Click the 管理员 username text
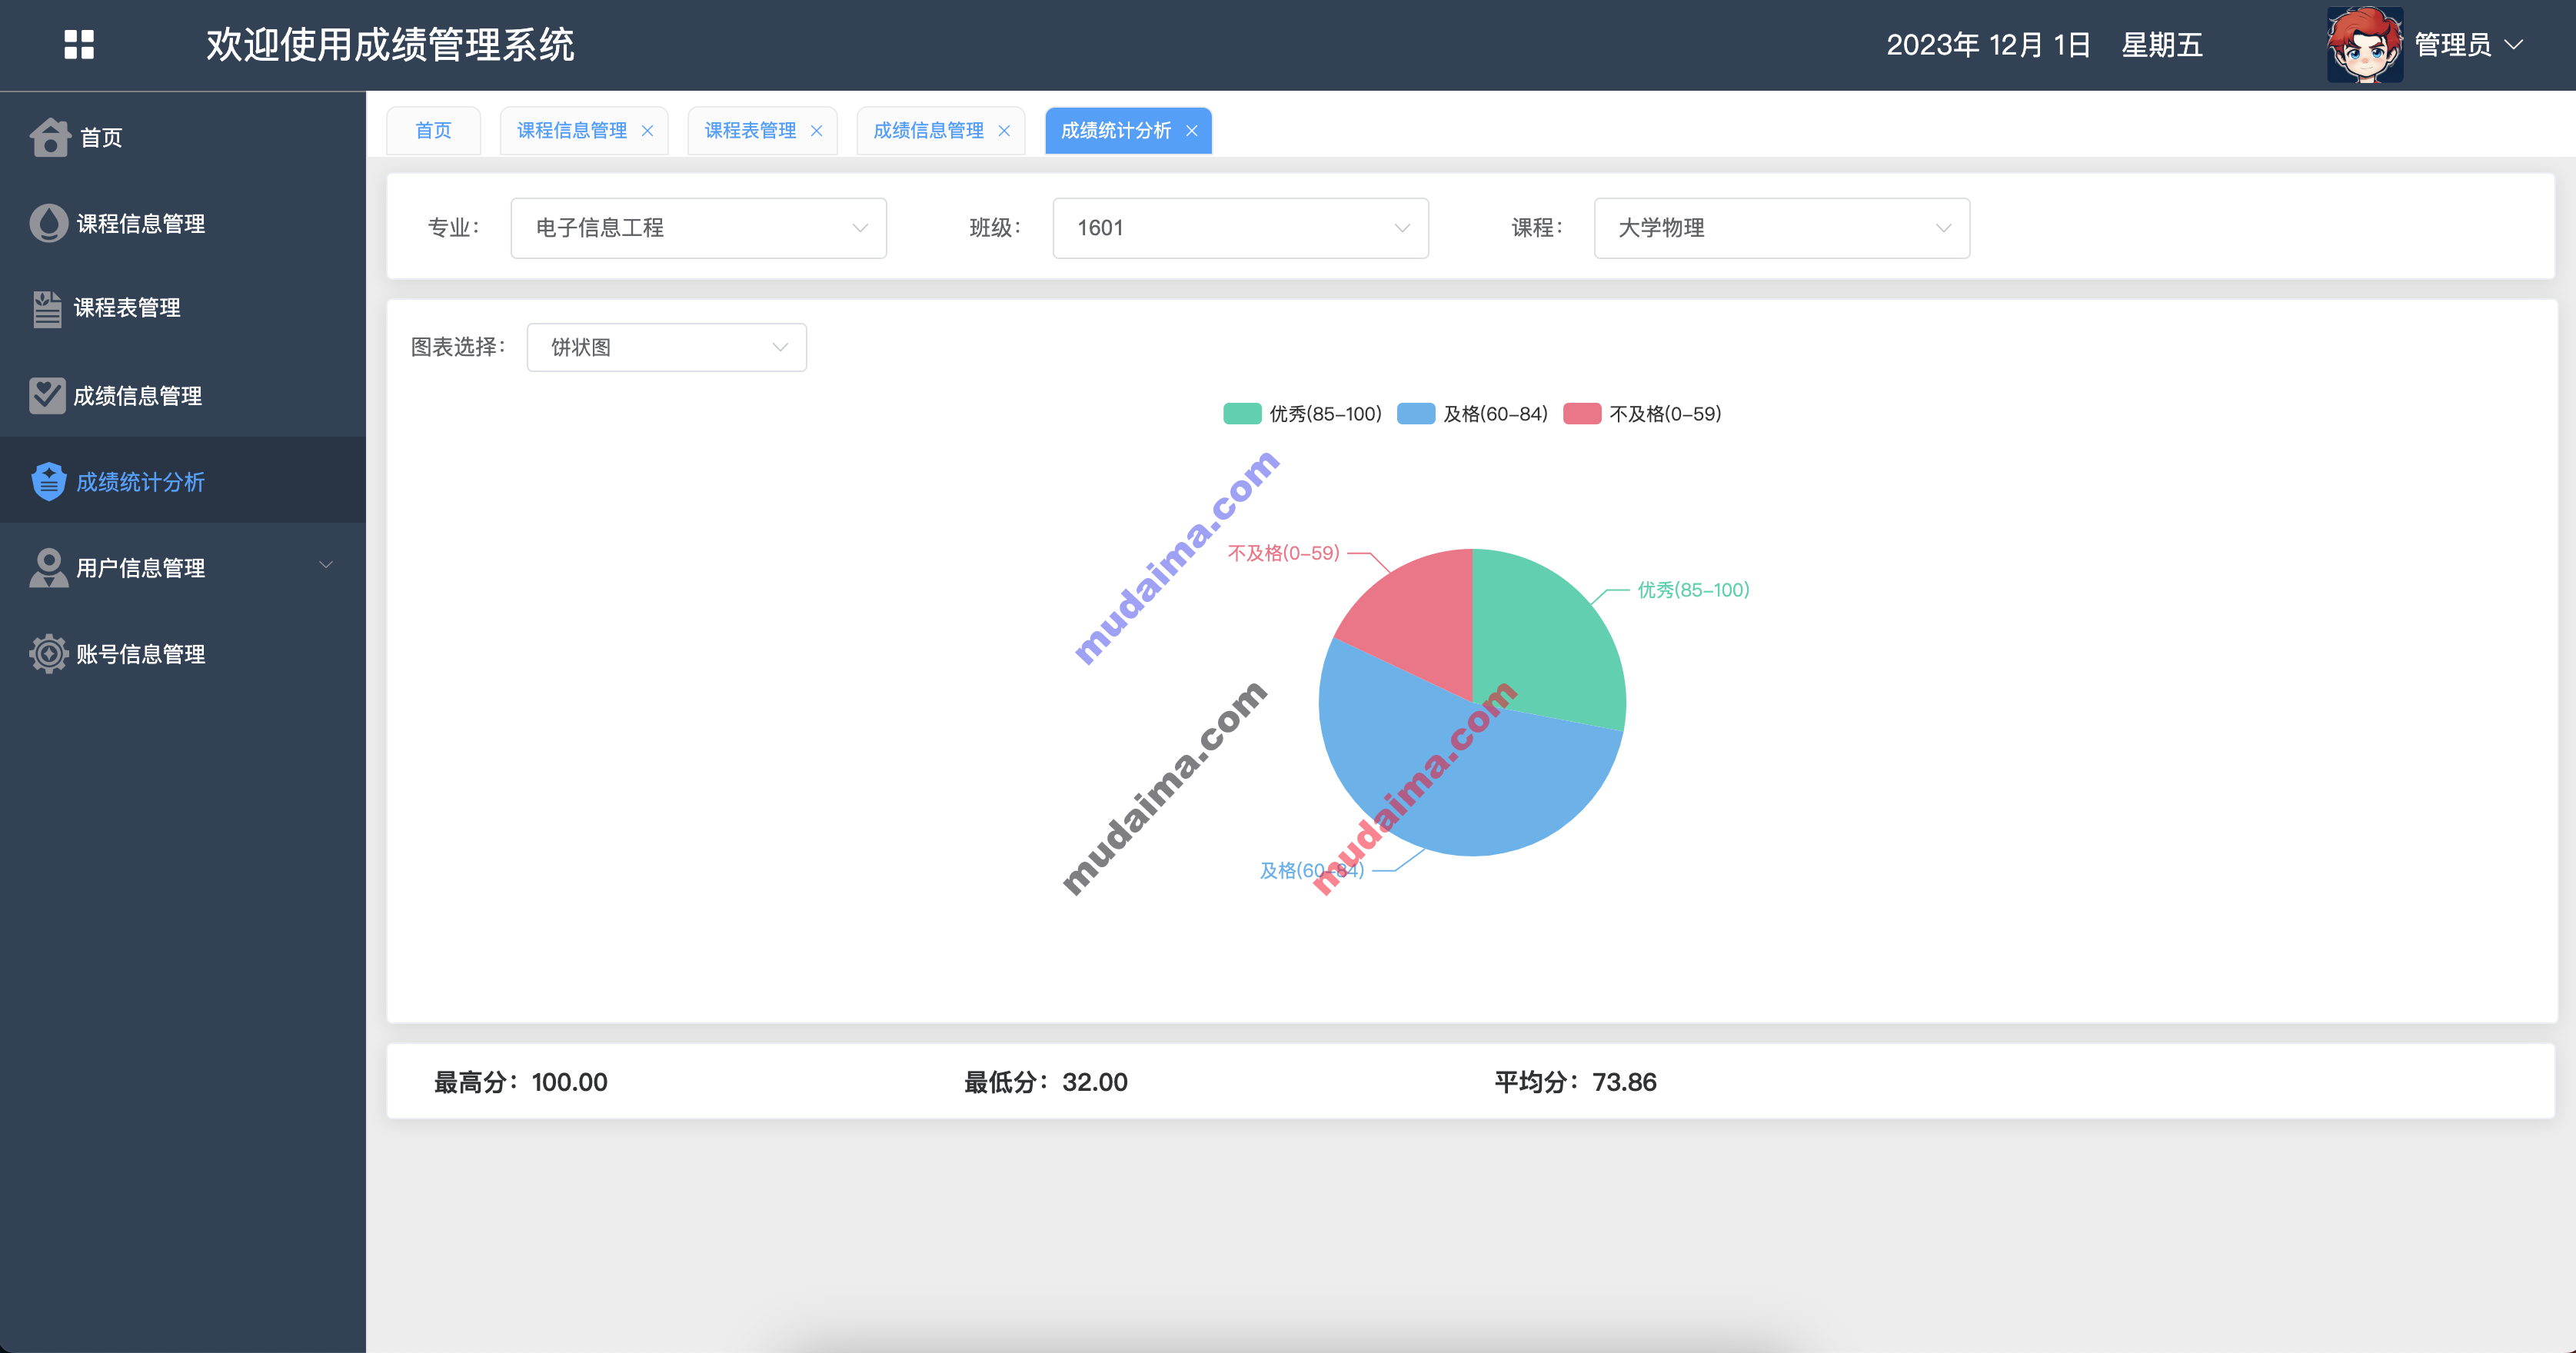 coord(2452,45)
